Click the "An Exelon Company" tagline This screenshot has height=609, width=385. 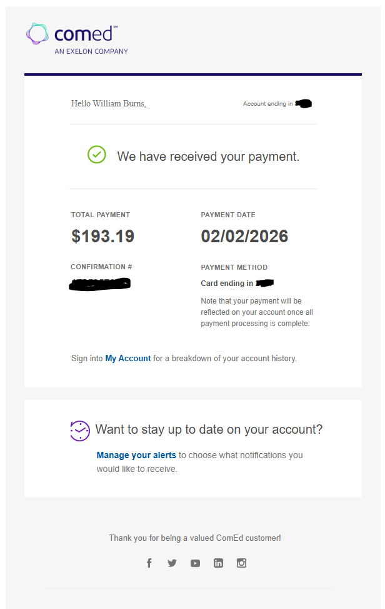click(91, 51)
